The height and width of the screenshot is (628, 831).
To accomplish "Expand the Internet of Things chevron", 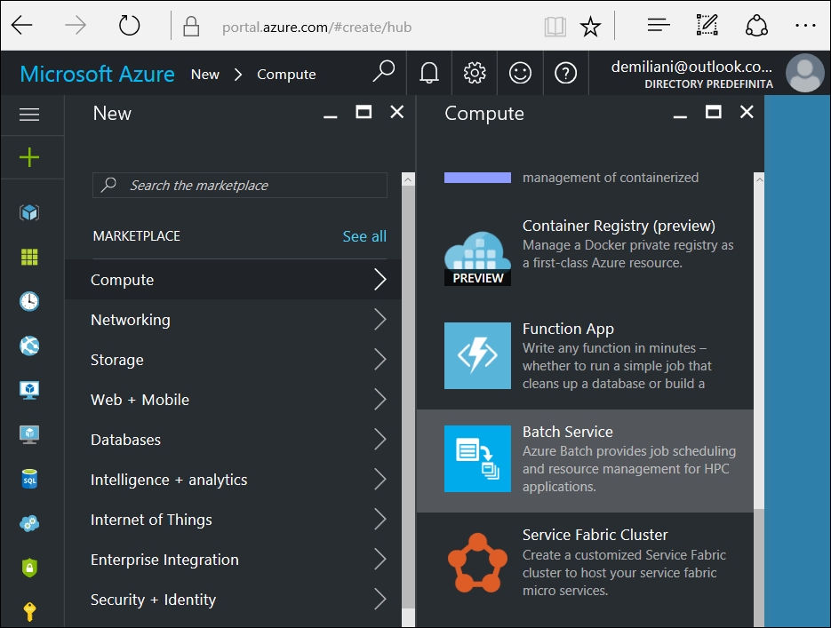I will point(380,520).
